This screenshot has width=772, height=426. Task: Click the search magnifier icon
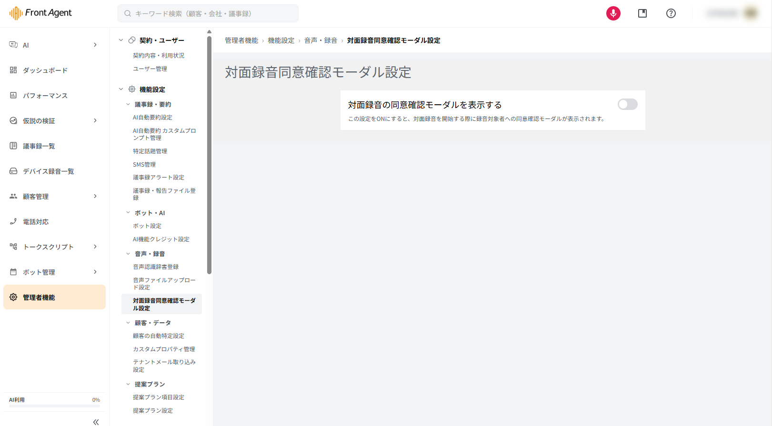point(128,13)
